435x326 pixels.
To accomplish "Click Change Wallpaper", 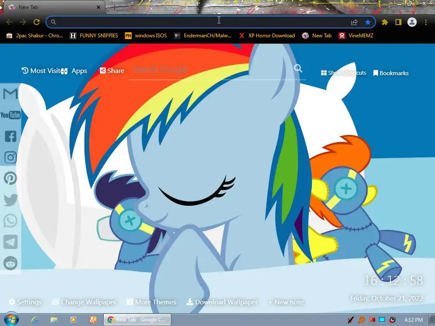I will (x=84, y=302).
